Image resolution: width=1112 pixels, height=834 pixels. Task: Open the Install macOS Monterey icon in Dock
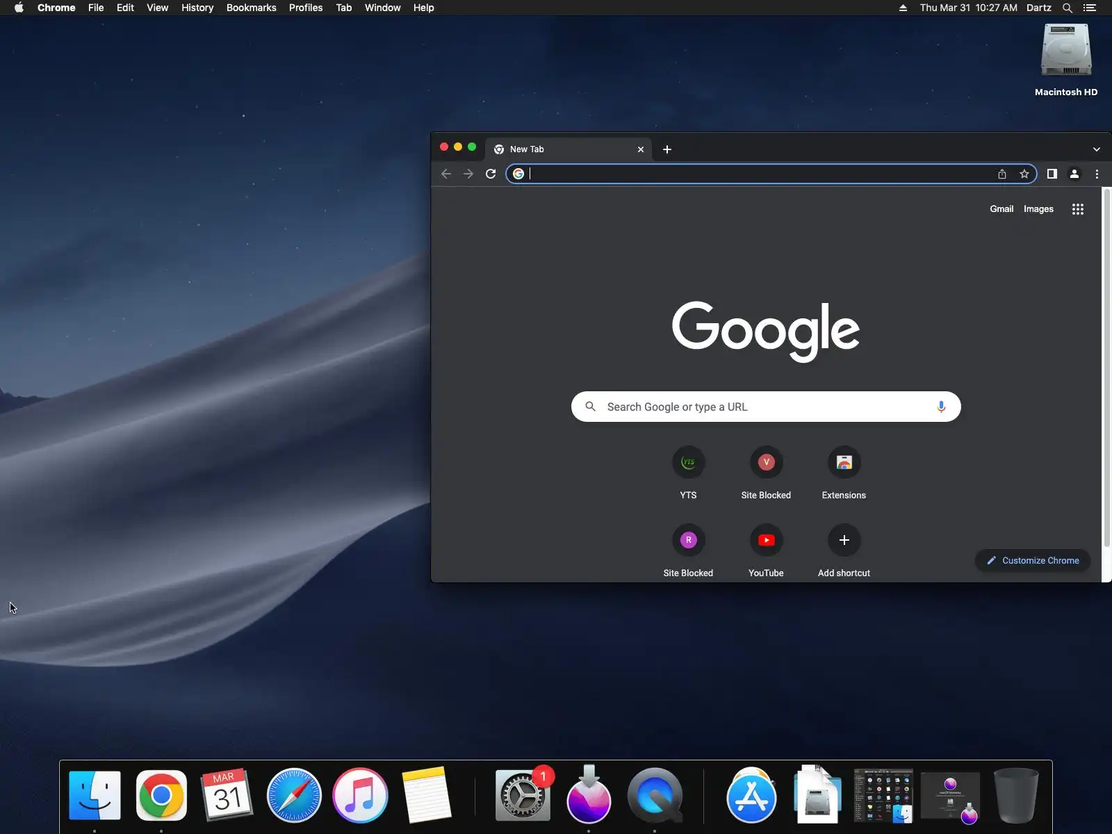click(589, 795)
